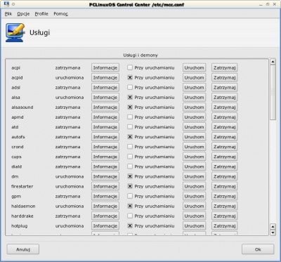Image resolution: width=281 pixels, height=262 pixels.
Task: Start acpi service with Uruchom
Action: coord(194,67)
